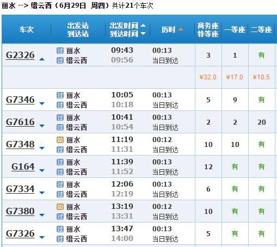Expand price details arrow for G7616

tap(42, 126)
